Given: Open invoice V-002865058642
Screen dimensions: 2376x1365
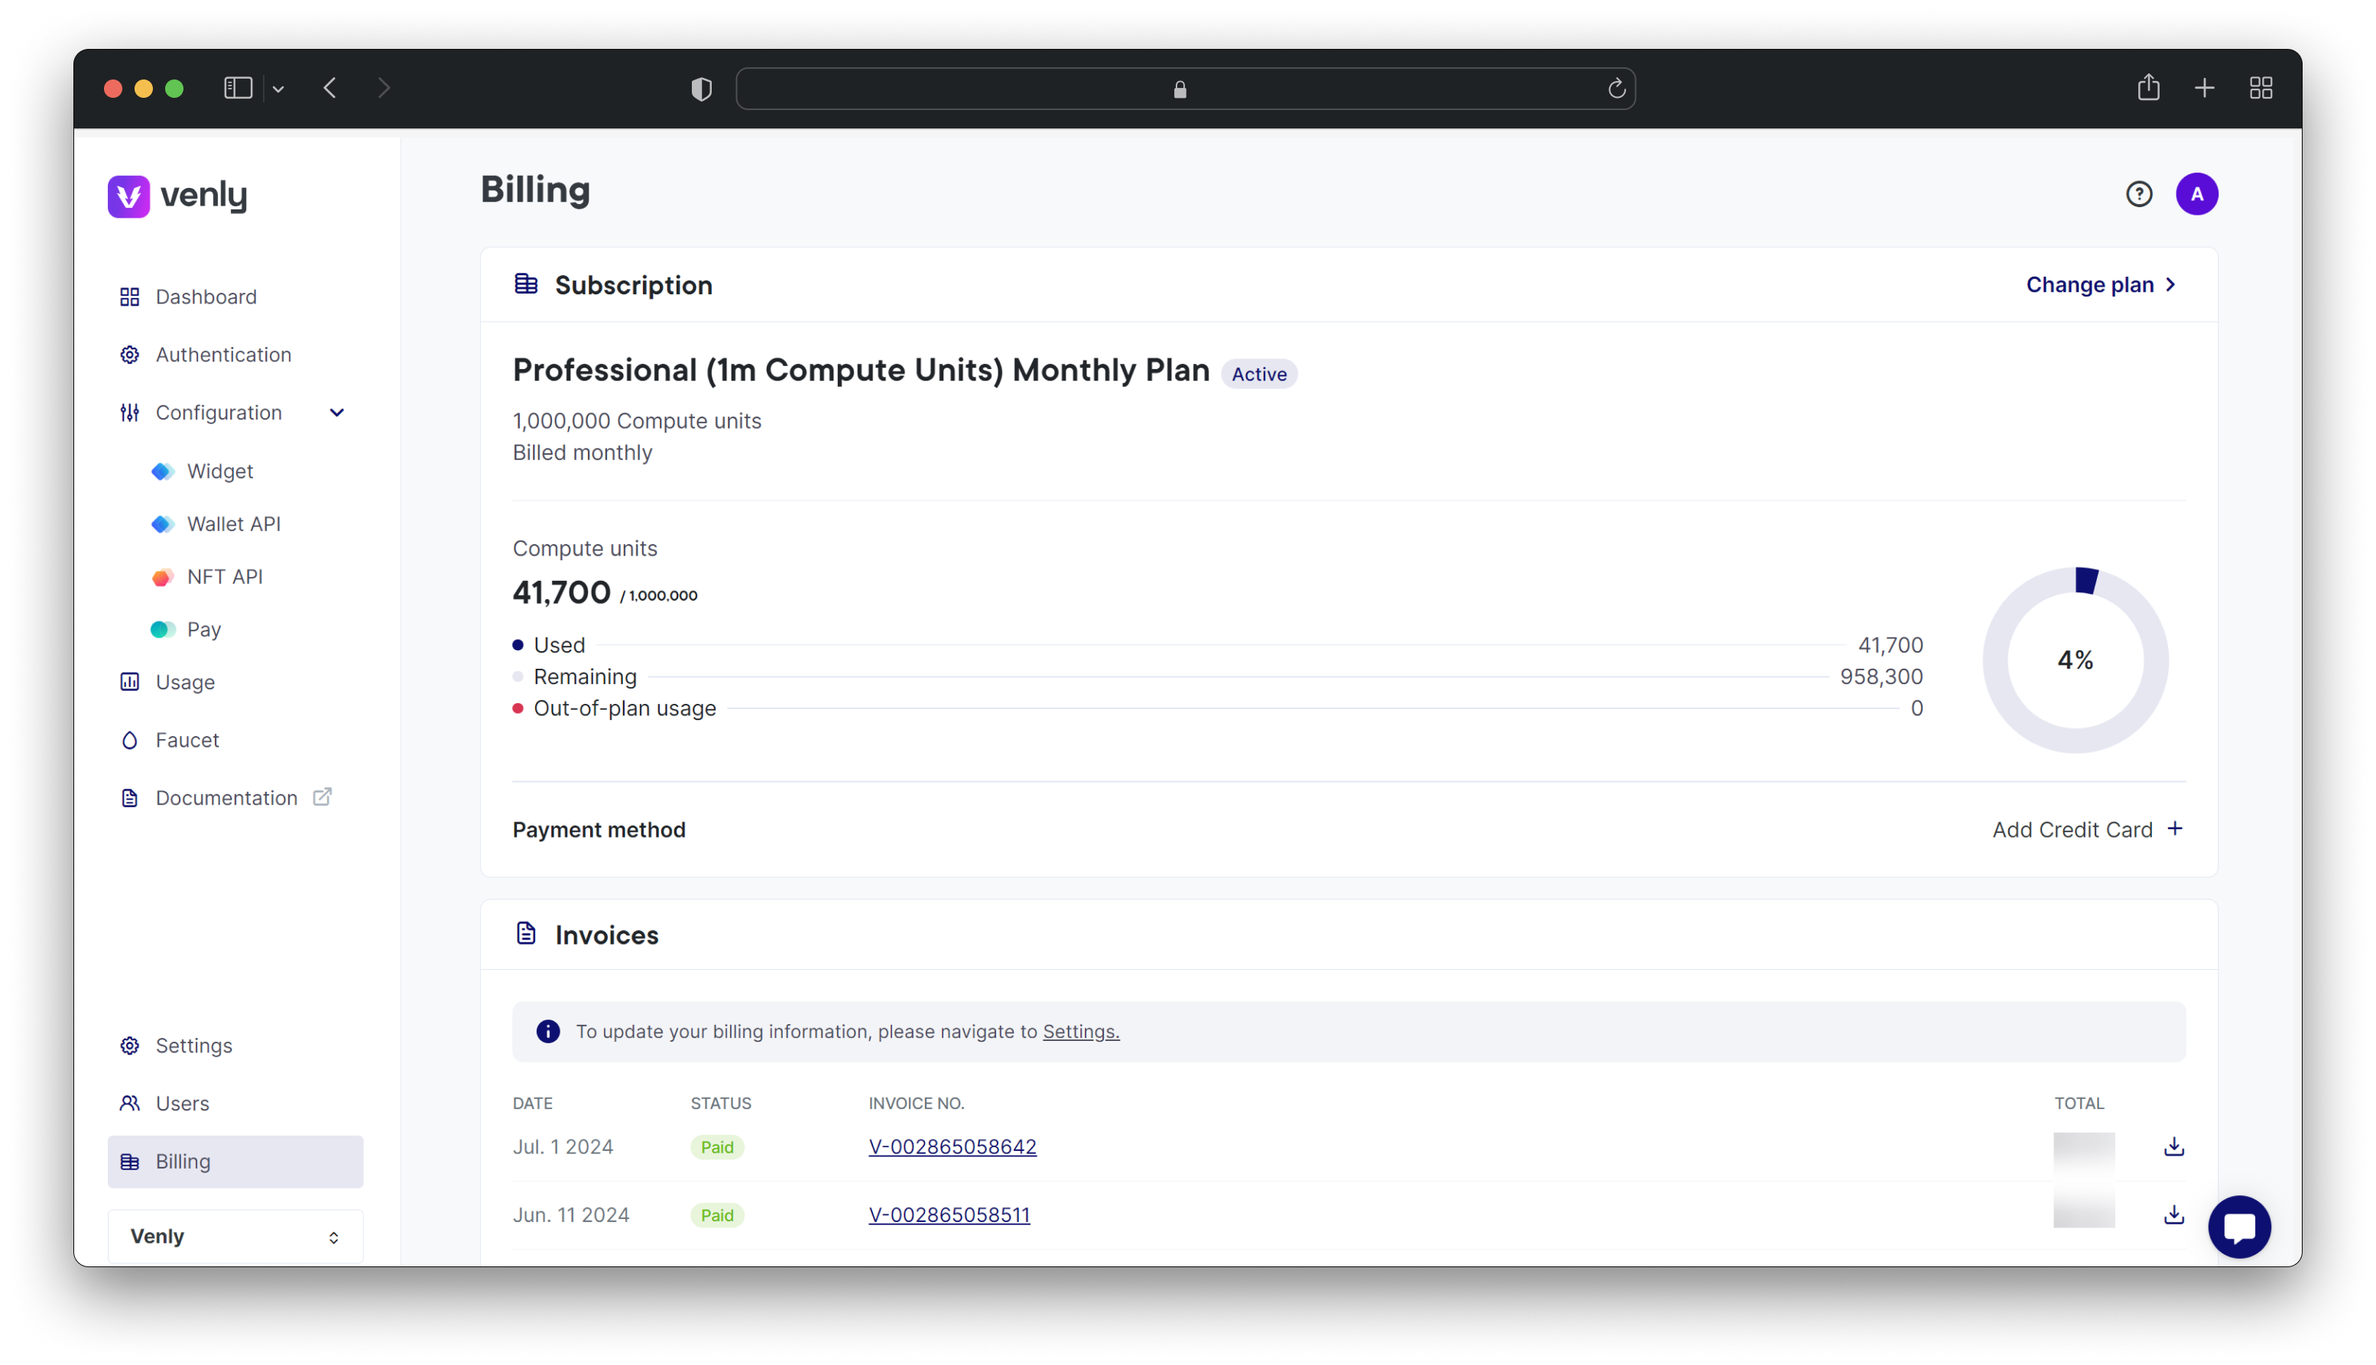Looking at the screenshot, I should pos(953,1145).
